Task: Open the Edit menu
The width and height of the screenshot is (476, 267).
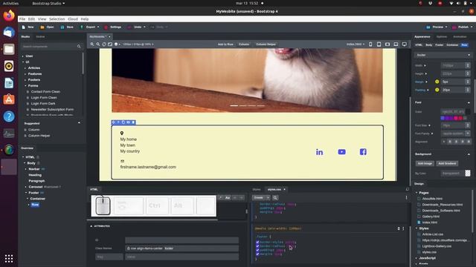Action: 31,19
